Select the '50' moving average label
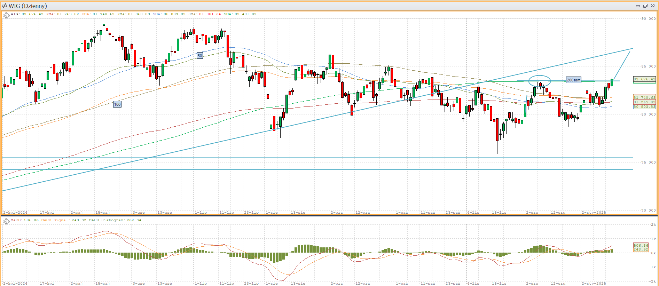The image size is (659, 286). (x=199, y=56)
